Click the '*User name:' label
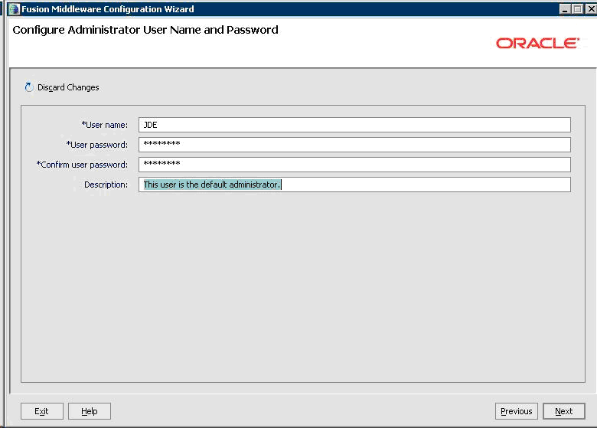 click(x=105, y=125)
